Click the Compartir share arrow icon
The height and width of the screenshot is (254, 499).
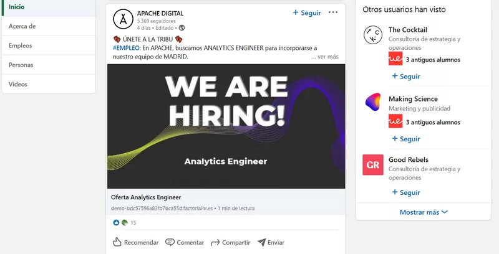tap(215, 243)
